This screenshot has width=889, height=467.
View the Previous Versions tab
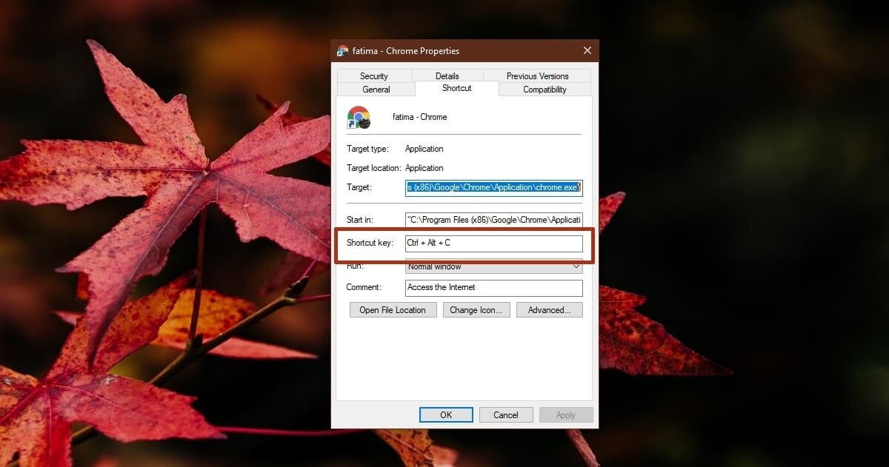[x=538, y=75]
